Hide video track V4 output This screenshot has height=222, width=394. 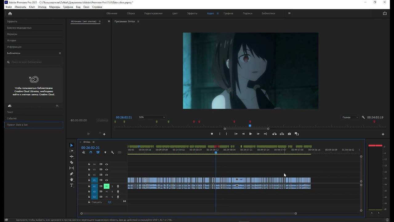[x=107, y=164]
